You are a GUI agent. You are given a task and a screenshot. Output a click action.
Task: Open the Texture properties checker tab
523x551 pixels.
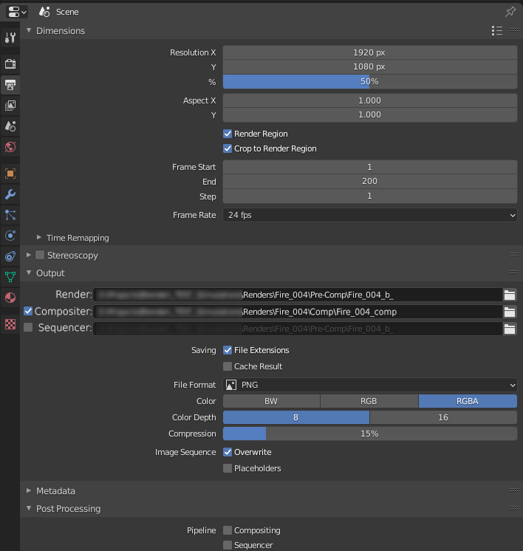click(x=10, y=324)
